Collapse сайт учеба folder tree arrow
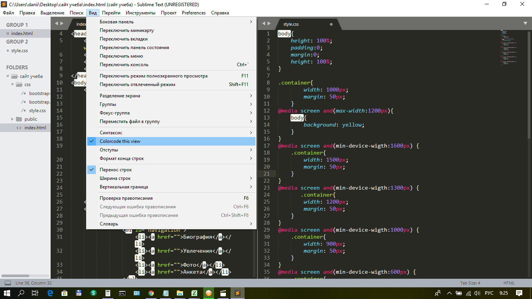532x299 pixels. click(8, 76)
